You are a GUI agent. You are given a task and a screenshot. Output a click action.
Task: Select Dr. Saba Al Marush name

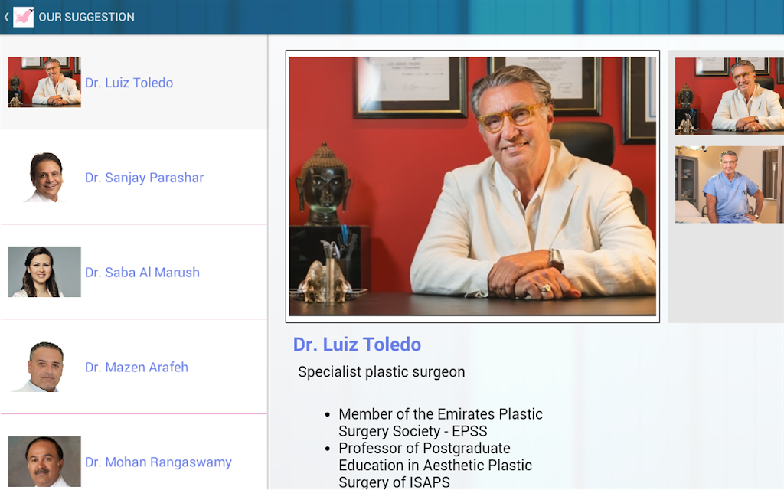coord(142,273)
